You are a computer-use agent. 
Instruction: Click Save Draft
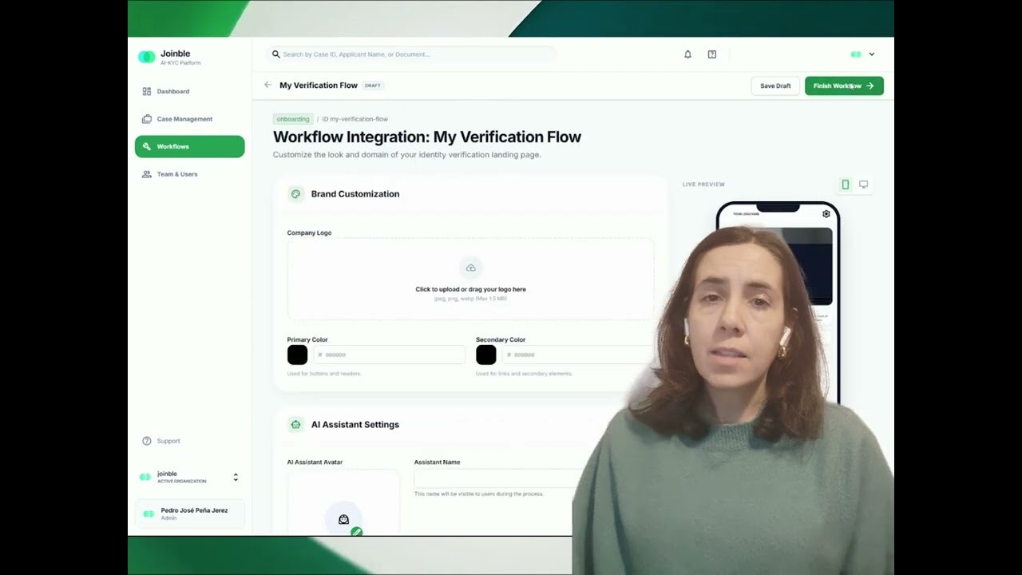coord(774,85)
